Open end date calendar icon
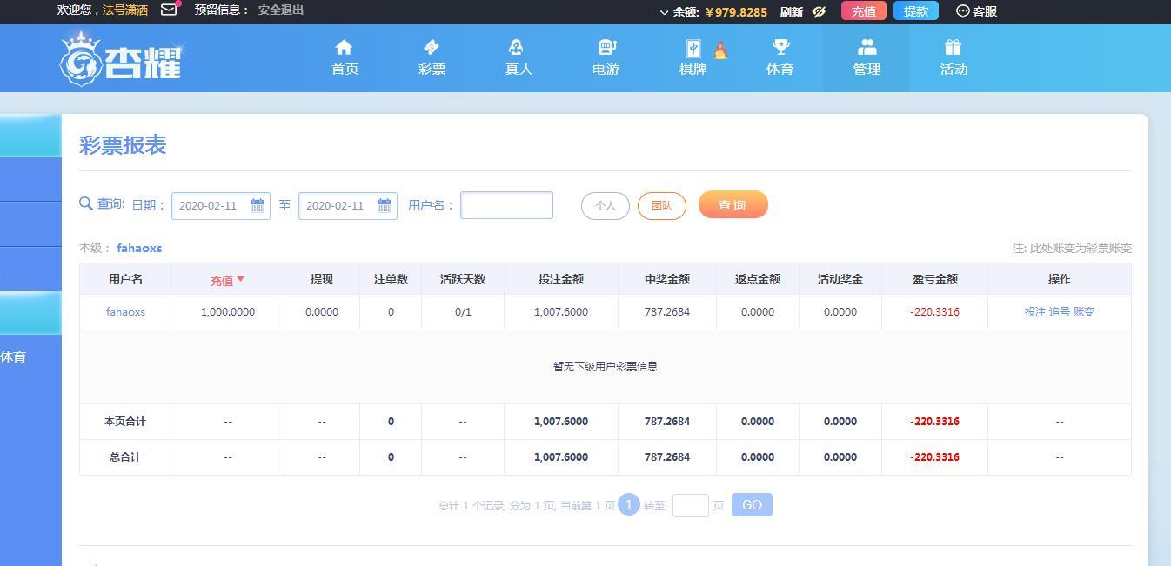This screenshot has width=1171, height=566. pos(384,205)
